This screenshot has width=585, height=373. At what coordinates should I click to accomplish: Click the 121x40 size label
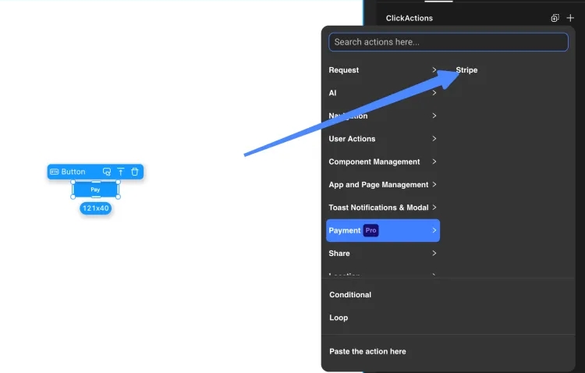pos(95,208)
